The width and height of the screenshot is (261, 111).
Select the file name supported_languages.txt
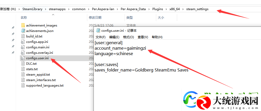coord(45,86)
